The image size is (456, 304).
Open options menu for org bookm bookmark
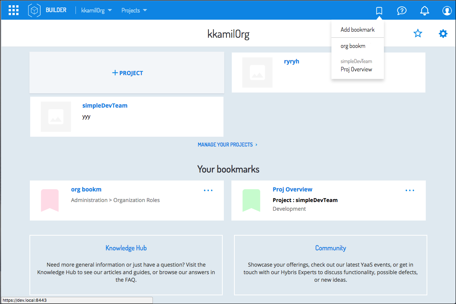click(x=208, y=190)
